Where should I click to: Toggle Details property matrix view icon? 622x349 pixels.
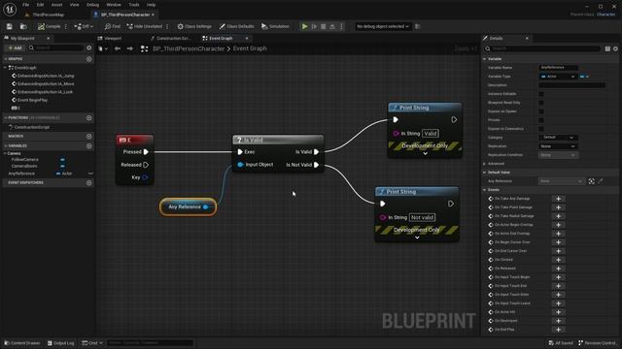point(607,48)
